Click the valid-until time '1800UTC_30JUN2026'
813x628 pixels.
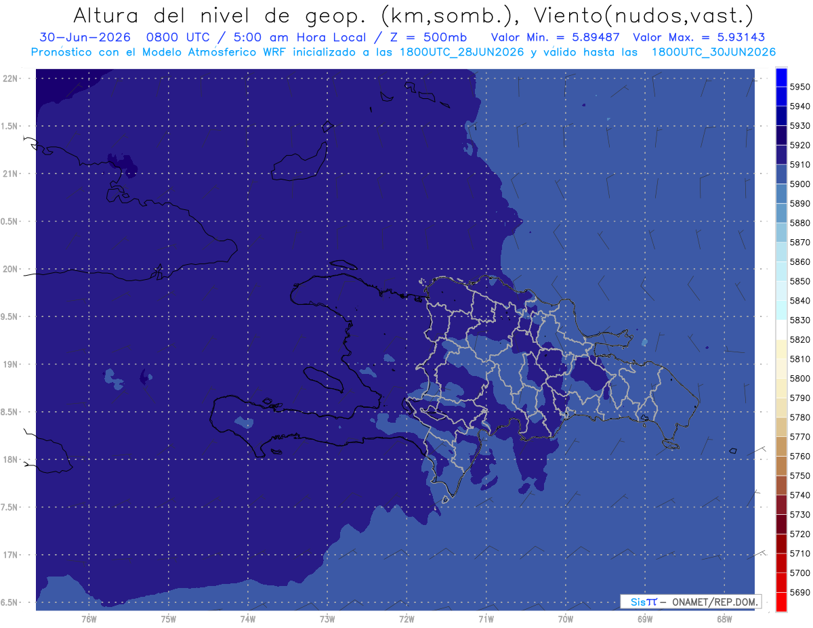click(x=713, y=52)
